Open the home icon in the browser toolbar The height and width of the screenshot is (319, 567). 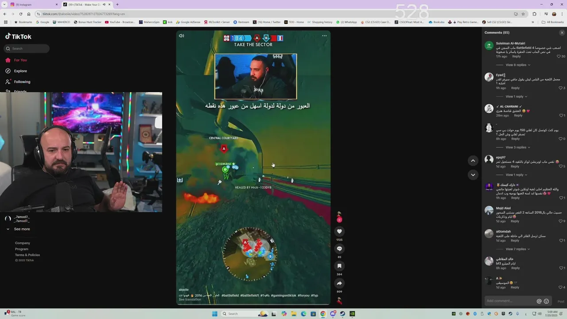pyautogui.click(x=29, y=14)
